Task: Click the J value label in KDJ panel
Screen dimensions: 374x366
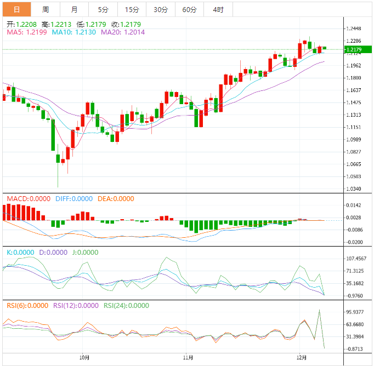Action: (x=83, y=253)
